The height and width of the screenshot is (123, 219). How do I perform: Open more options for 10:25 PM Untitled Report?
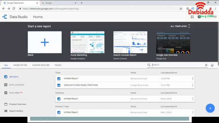click(x=193, y=79)
